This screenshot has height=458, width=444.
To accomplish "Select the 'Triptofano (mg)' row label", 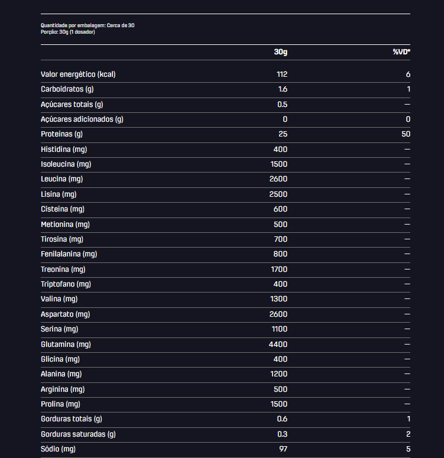I will [x=66, y=284].
